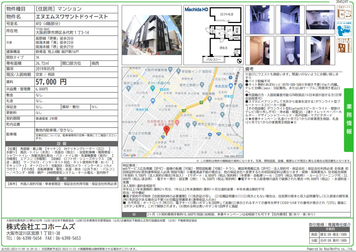This screenshot has width=356, height=252.
Task: Click the [住居用] マンション property type
Action: click(59, 9)
